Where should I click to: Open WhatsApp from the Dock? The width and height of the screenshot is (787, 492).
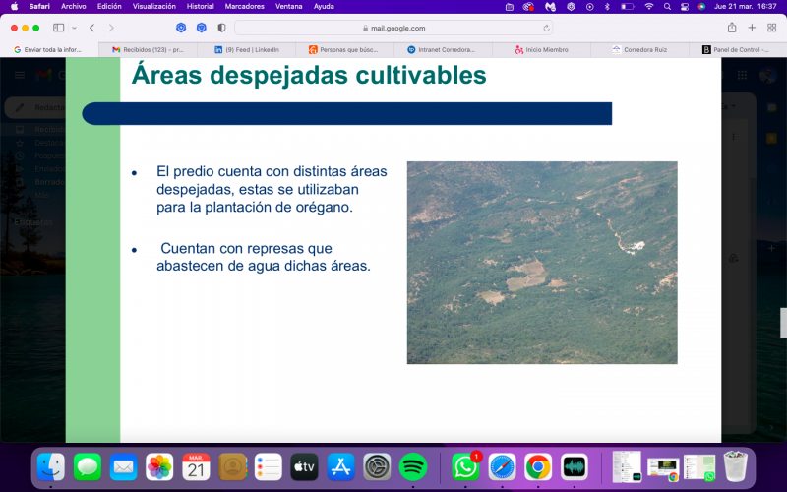tap(464, 466)
